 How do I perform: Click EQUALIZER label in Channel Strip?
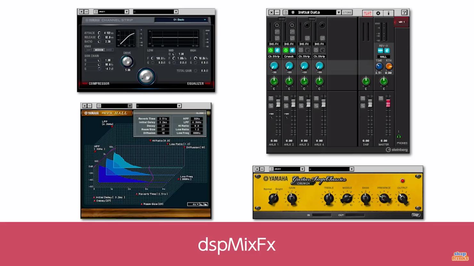(195, 84)
